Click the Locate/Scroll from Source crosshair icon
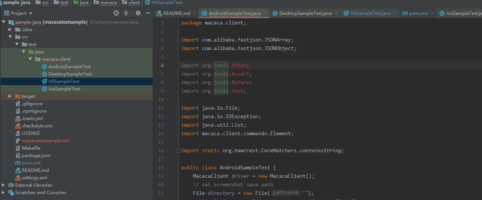This screenshot has width=482, height=200. (x=116, y=13)
